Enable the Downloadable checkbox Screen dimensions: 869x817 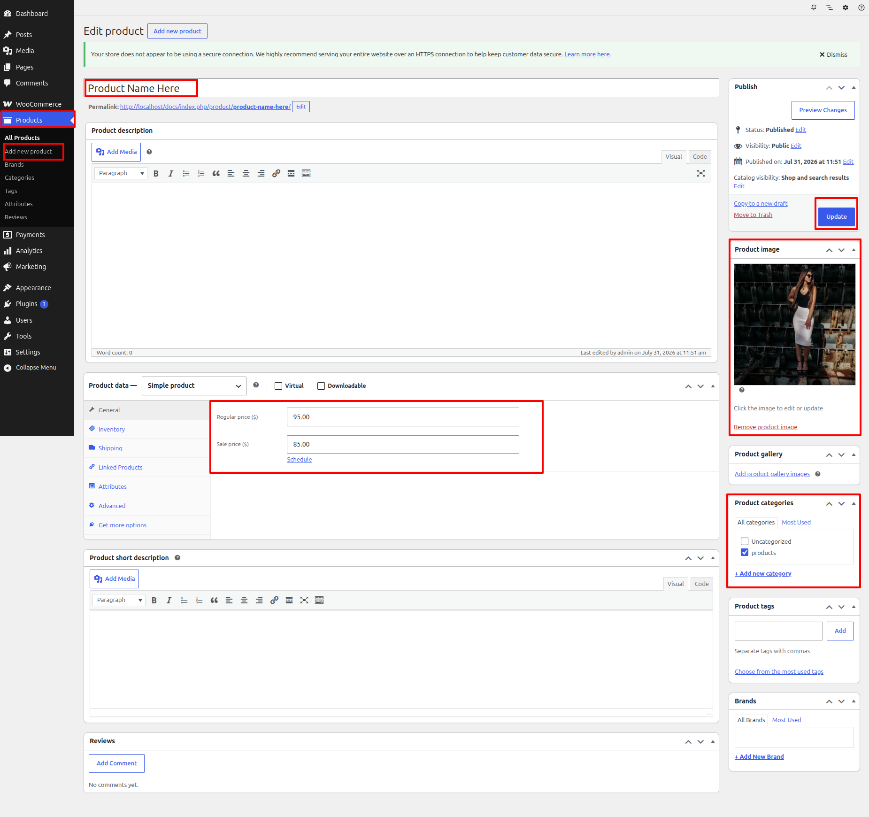click(321, 386)
